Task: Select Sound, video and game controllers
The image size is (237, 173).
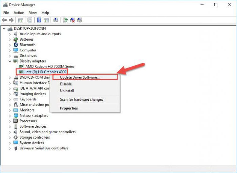Action: pyautogui.click(x=47, y=132)
